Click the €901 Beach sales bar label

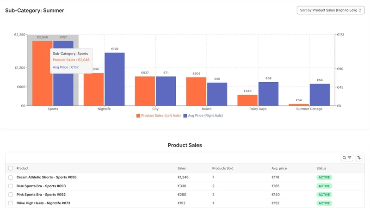pyautogui.click(x=196, y=73)
